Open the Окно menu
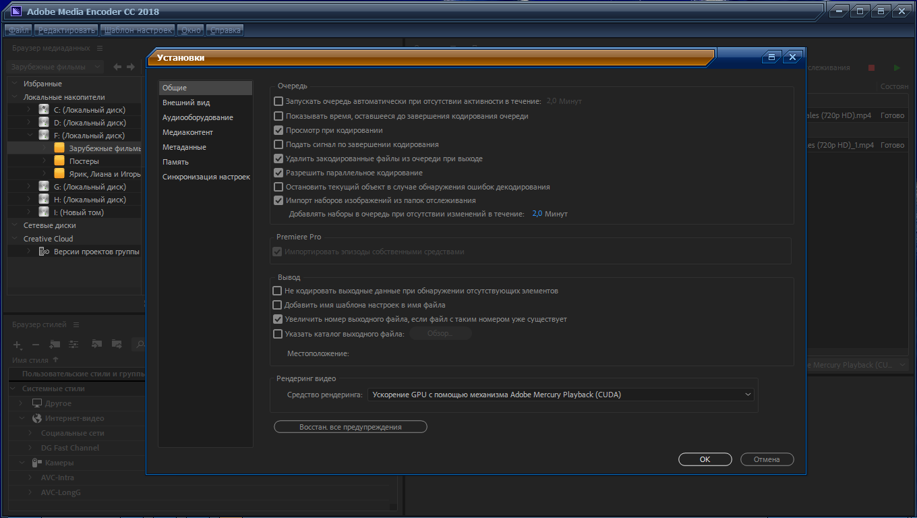The width and height of the screenshot is (917, 518). (191, 30)
